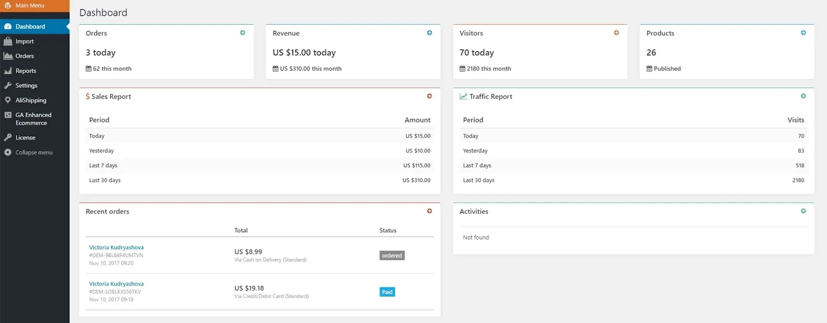The height and width of the screenshot is (323, 827).
Task: Click order number #DEM-9BL84P4UMTVN
Action: (116, 255)
